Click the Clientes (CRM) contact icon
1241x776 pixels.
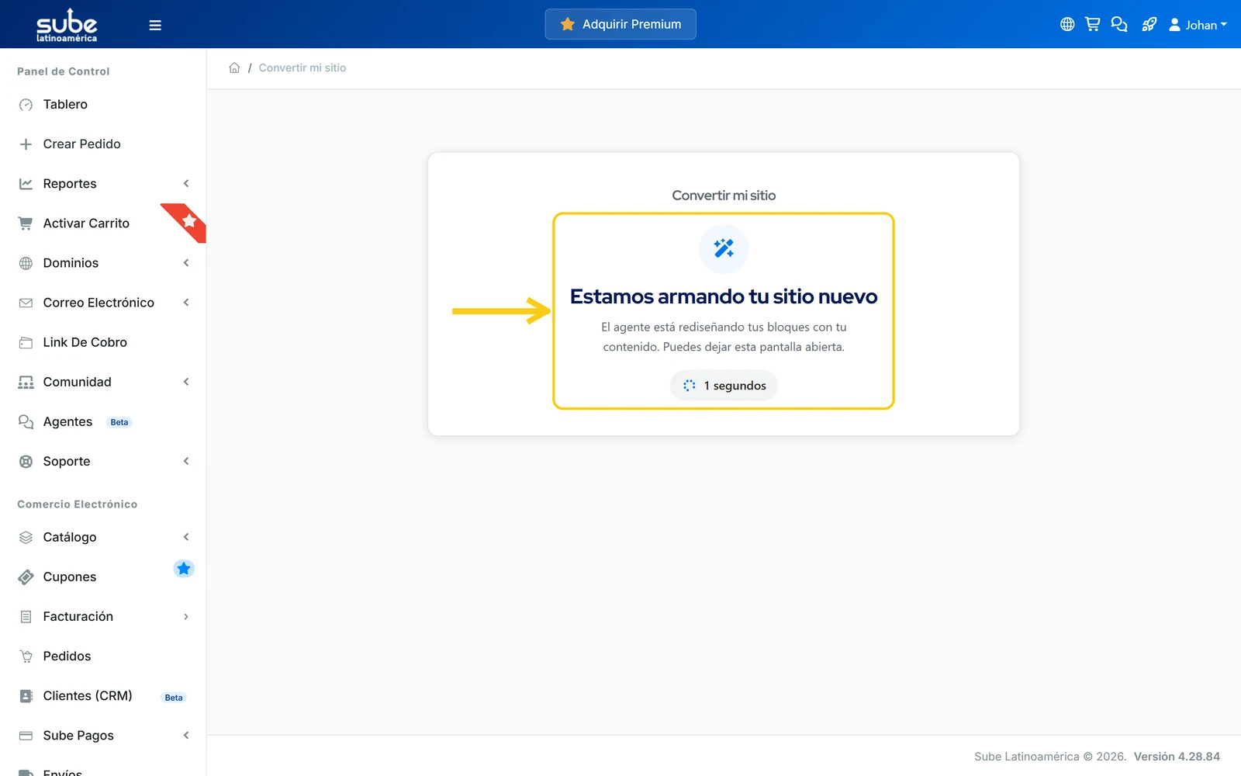click(26, 696)
